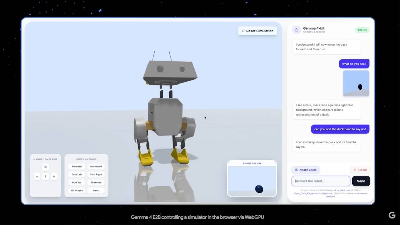Screen dimensions: 400x225
Task: Select the Nod Yes quick action
Action: click(x=77, y=182)
